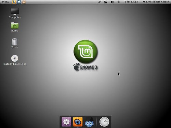Open the Menu in the top panel
This screenshot has width=171, height=128.
click(6, 2)
